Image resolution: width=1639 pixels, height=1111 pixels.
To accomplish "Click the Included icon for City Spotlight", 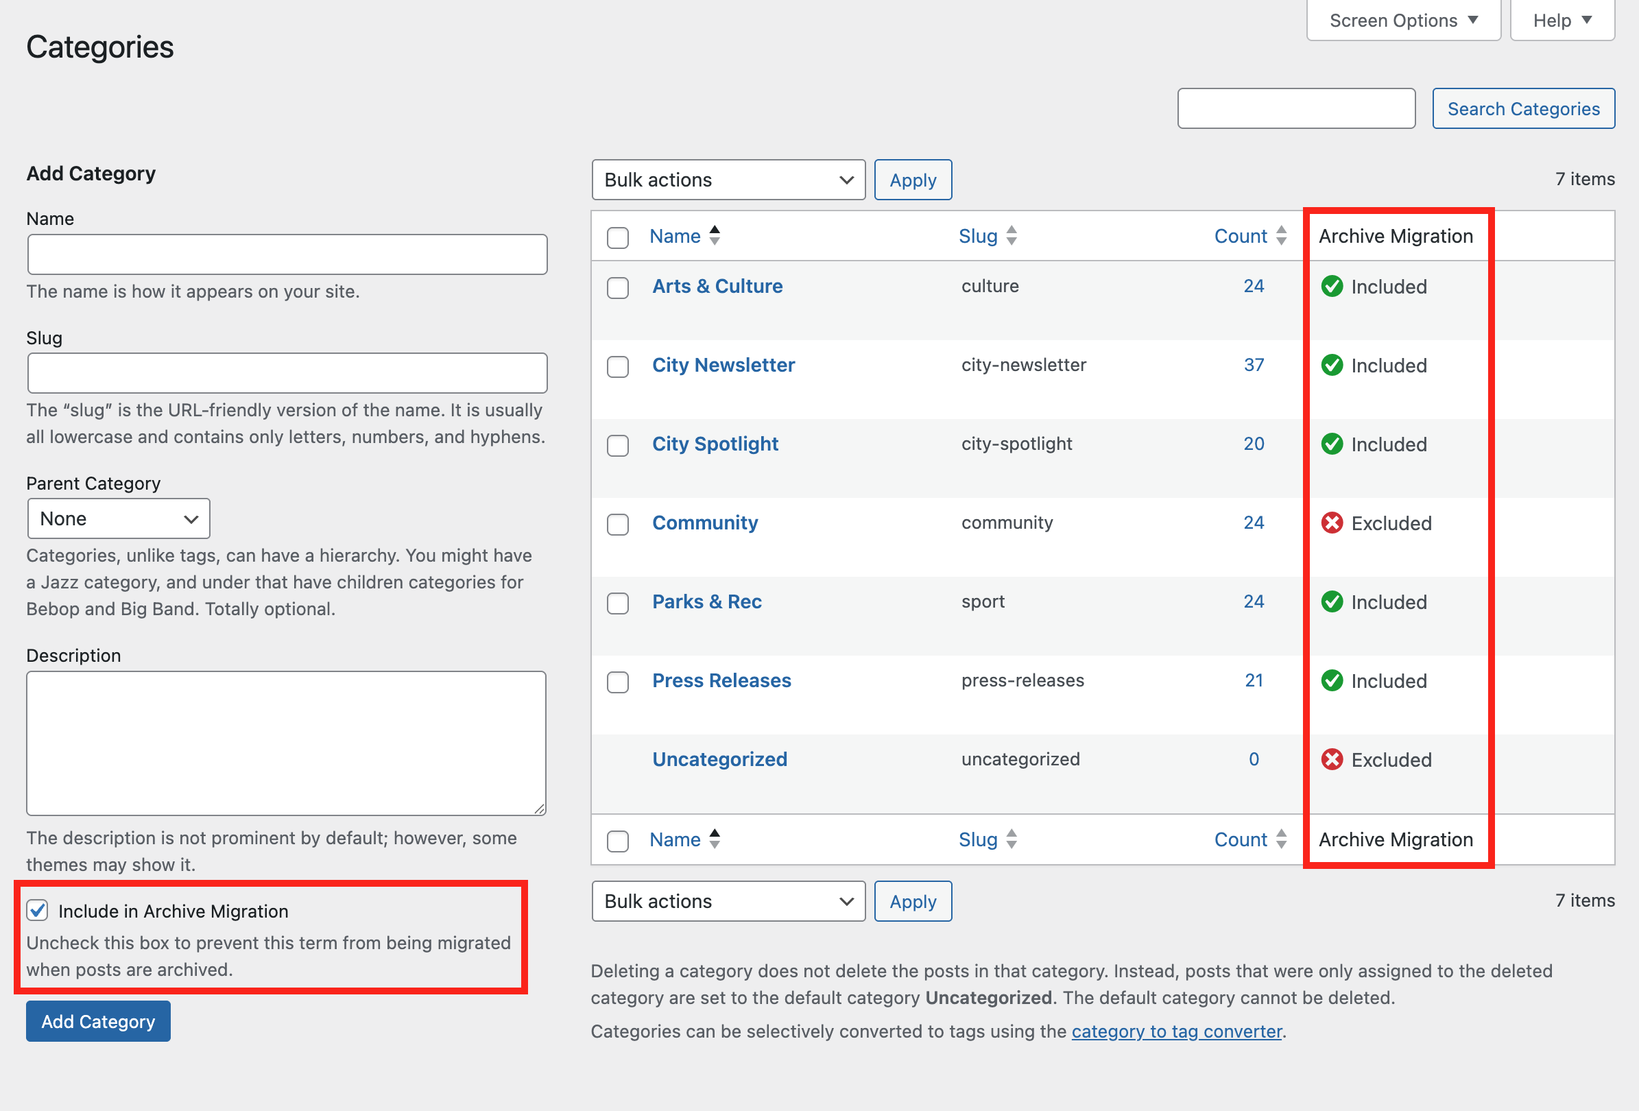I will 1332,444.
